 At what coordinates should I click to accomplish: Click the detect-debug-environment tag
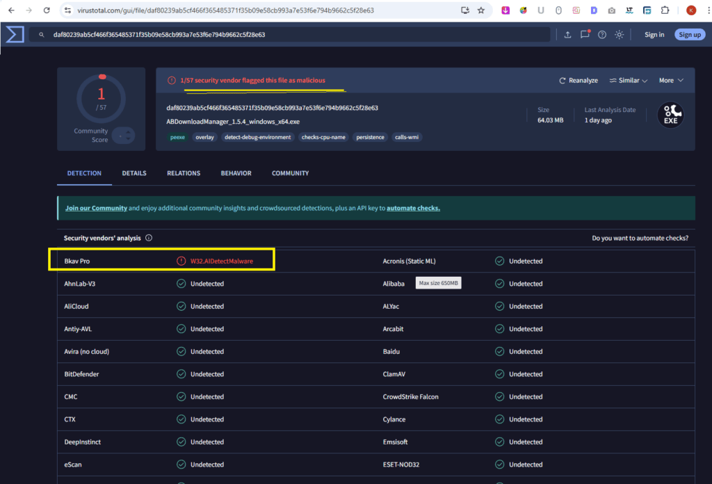click(x=257, y=137)
